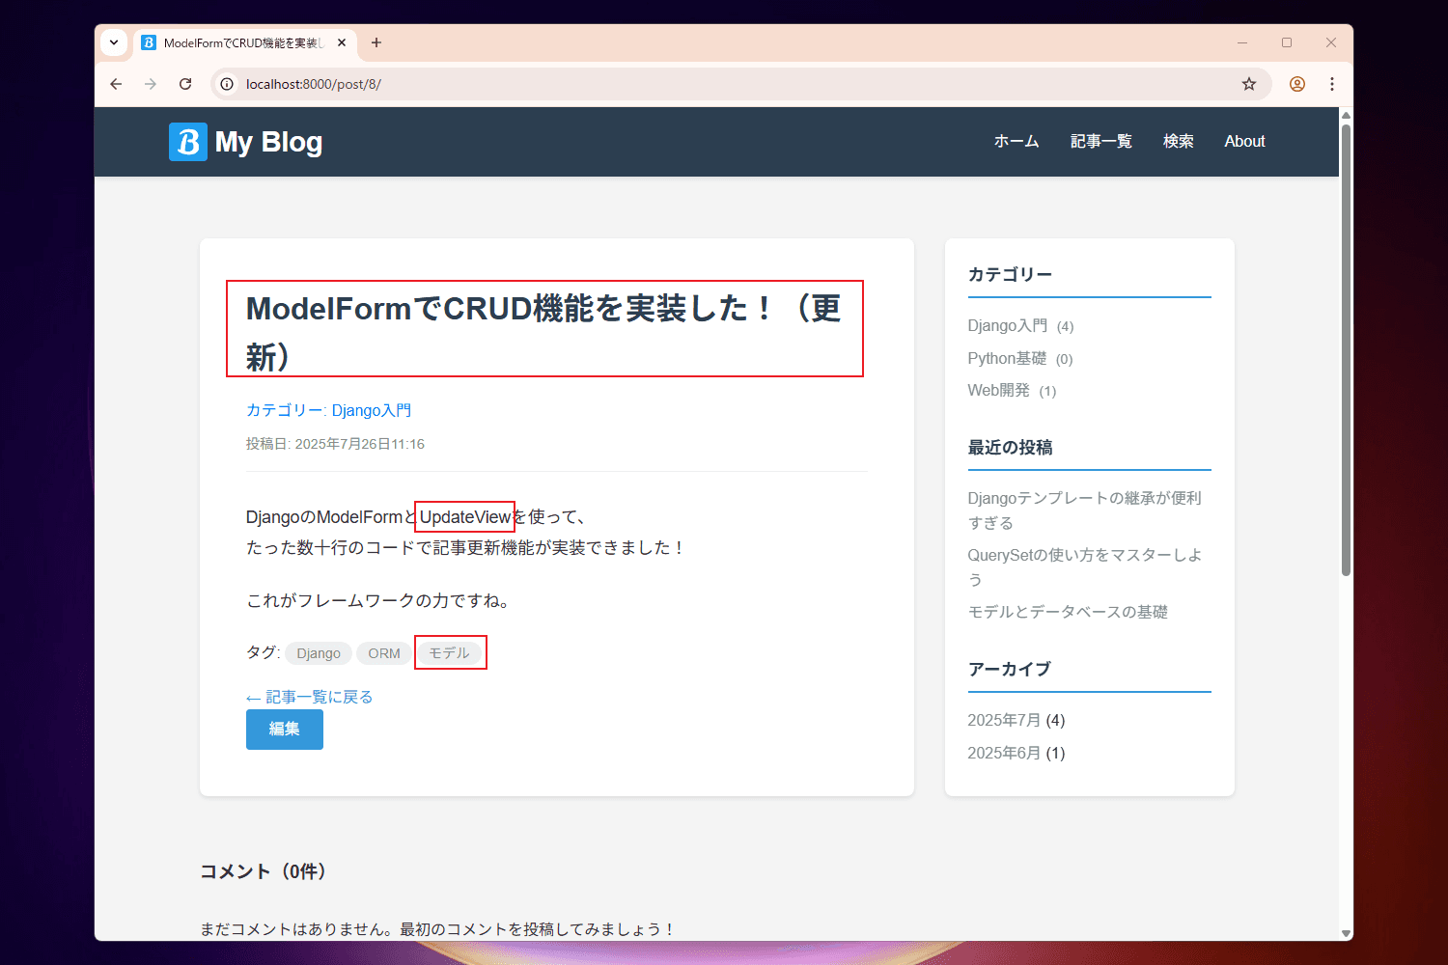Click the 投稿日: 2025年7月26日11:16 text

tap(335, 444)
